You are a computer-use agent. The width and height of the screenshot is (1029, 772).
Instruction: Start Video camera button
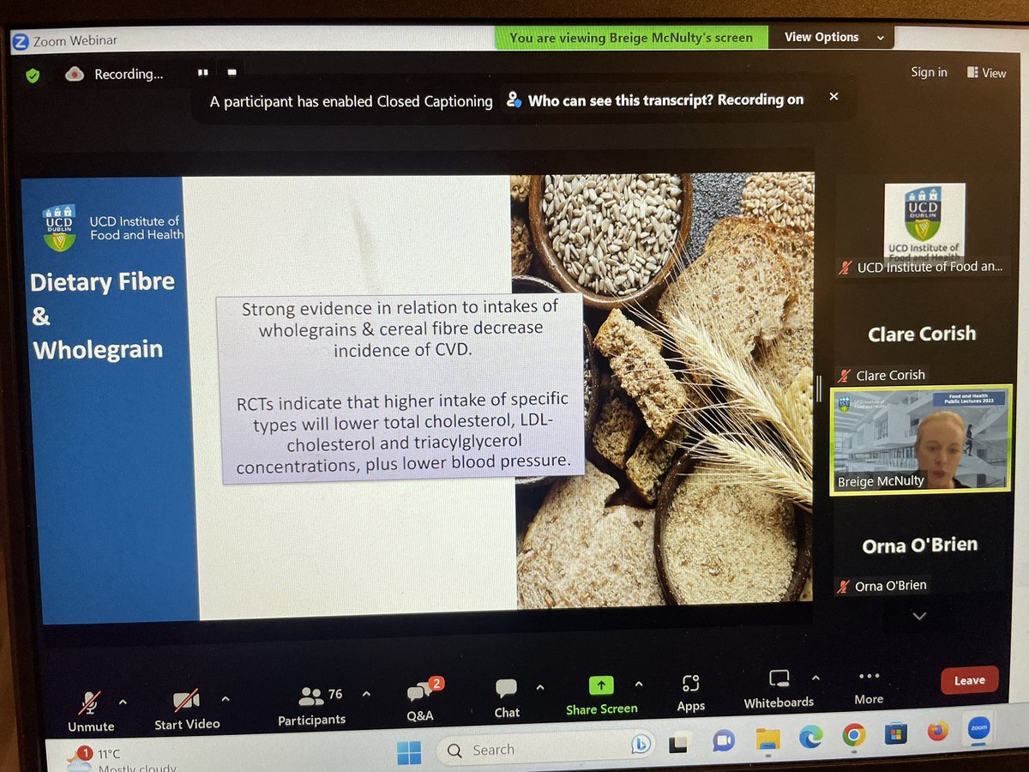point(187,710)
